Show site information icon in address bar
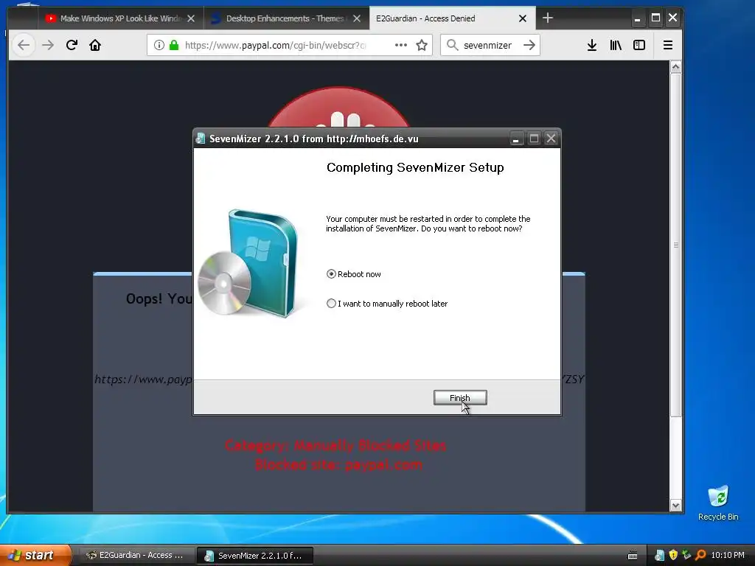This screenshot has height=566, width=755. pyautogui.click(x=159, y=45)
